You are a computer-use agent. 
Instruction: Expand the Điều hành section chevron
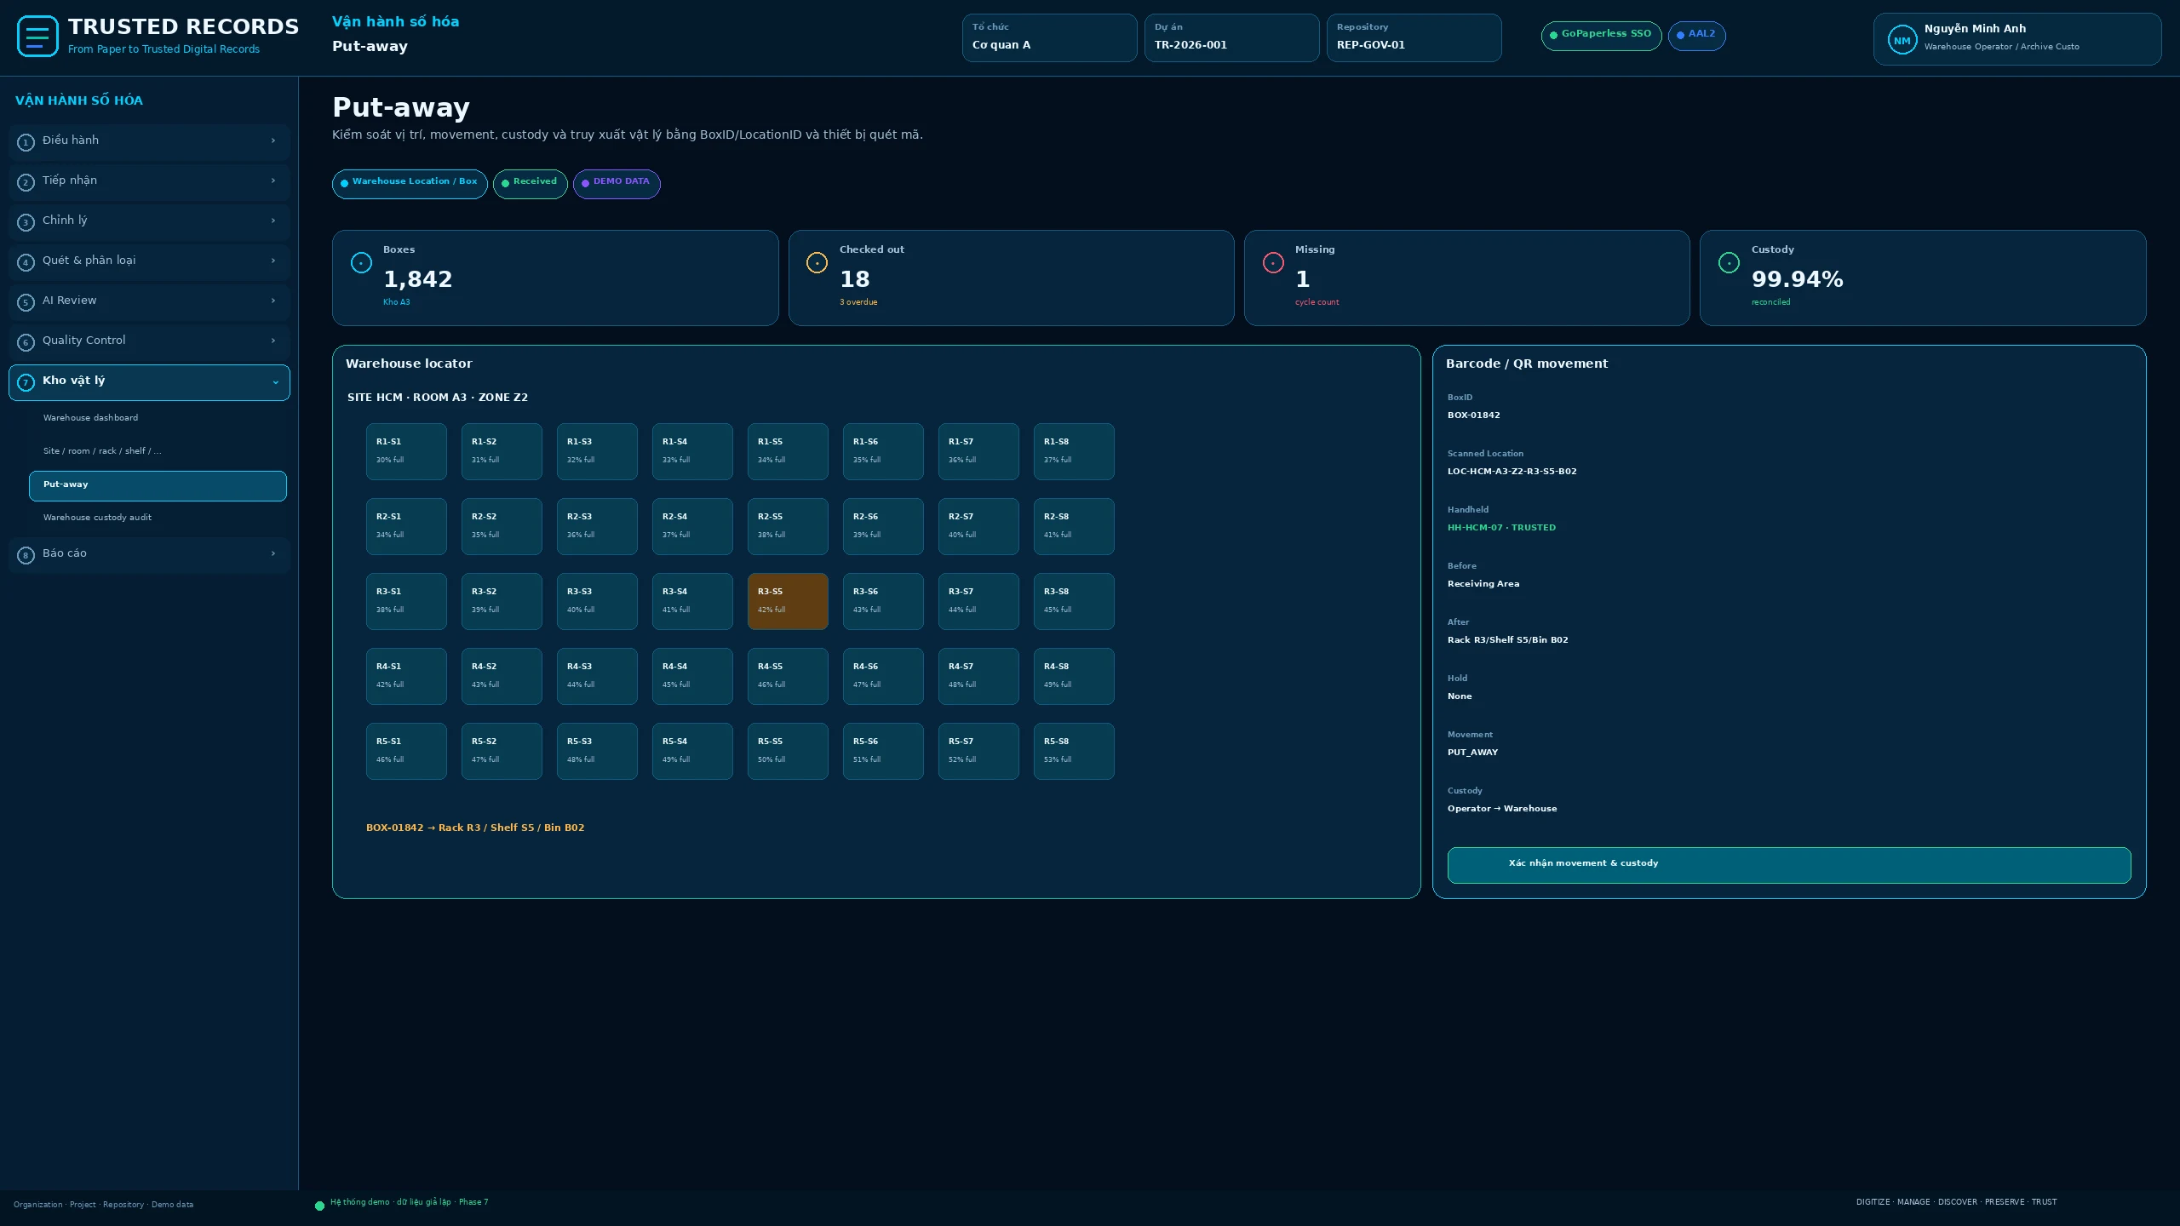[273, 140]
